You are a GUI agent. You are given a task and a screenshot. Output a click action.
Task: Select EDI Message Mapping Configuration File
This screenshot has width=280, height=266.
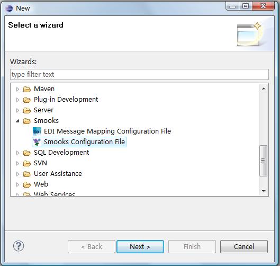[x=102, y=131]
